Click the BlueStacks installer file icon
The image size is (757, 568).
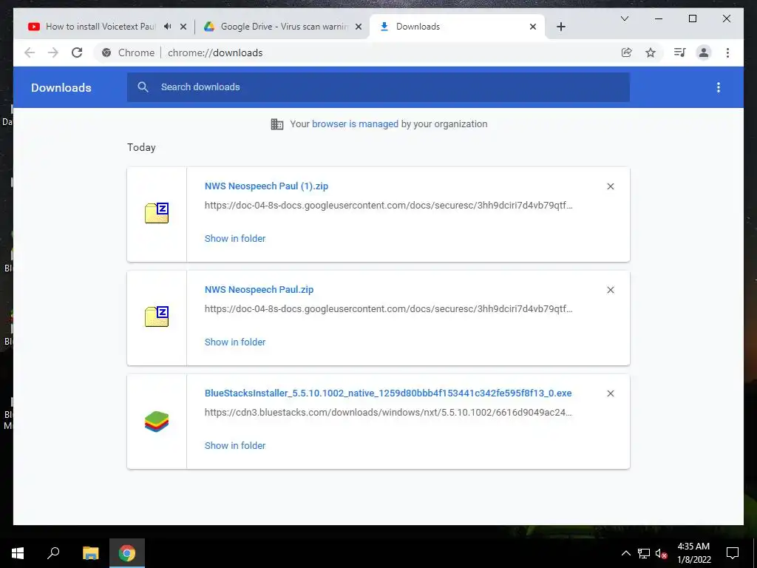point(157,421)
